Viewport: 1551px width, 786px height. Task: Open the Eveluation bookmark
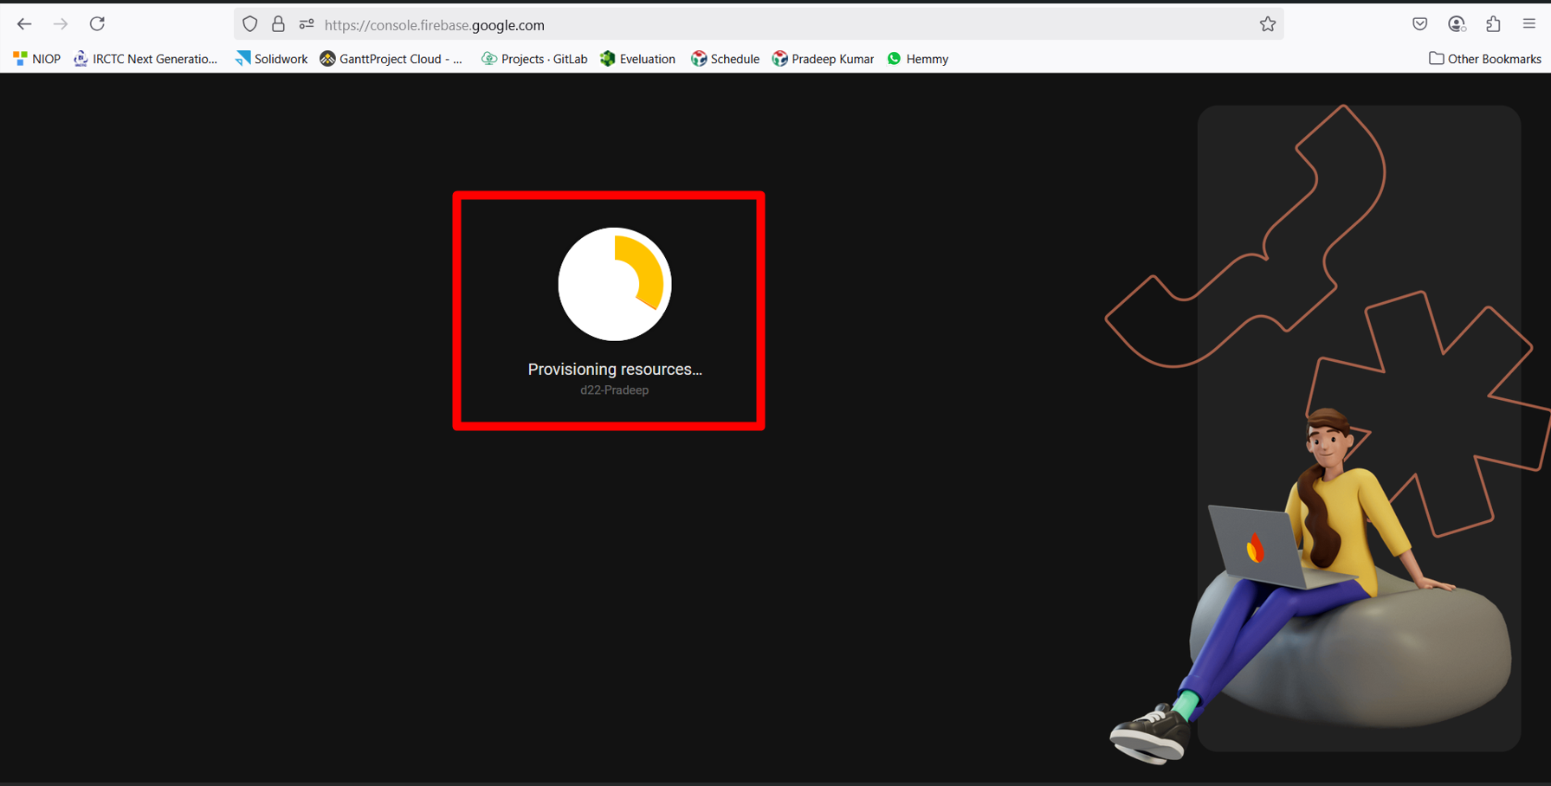coord(638,59)
